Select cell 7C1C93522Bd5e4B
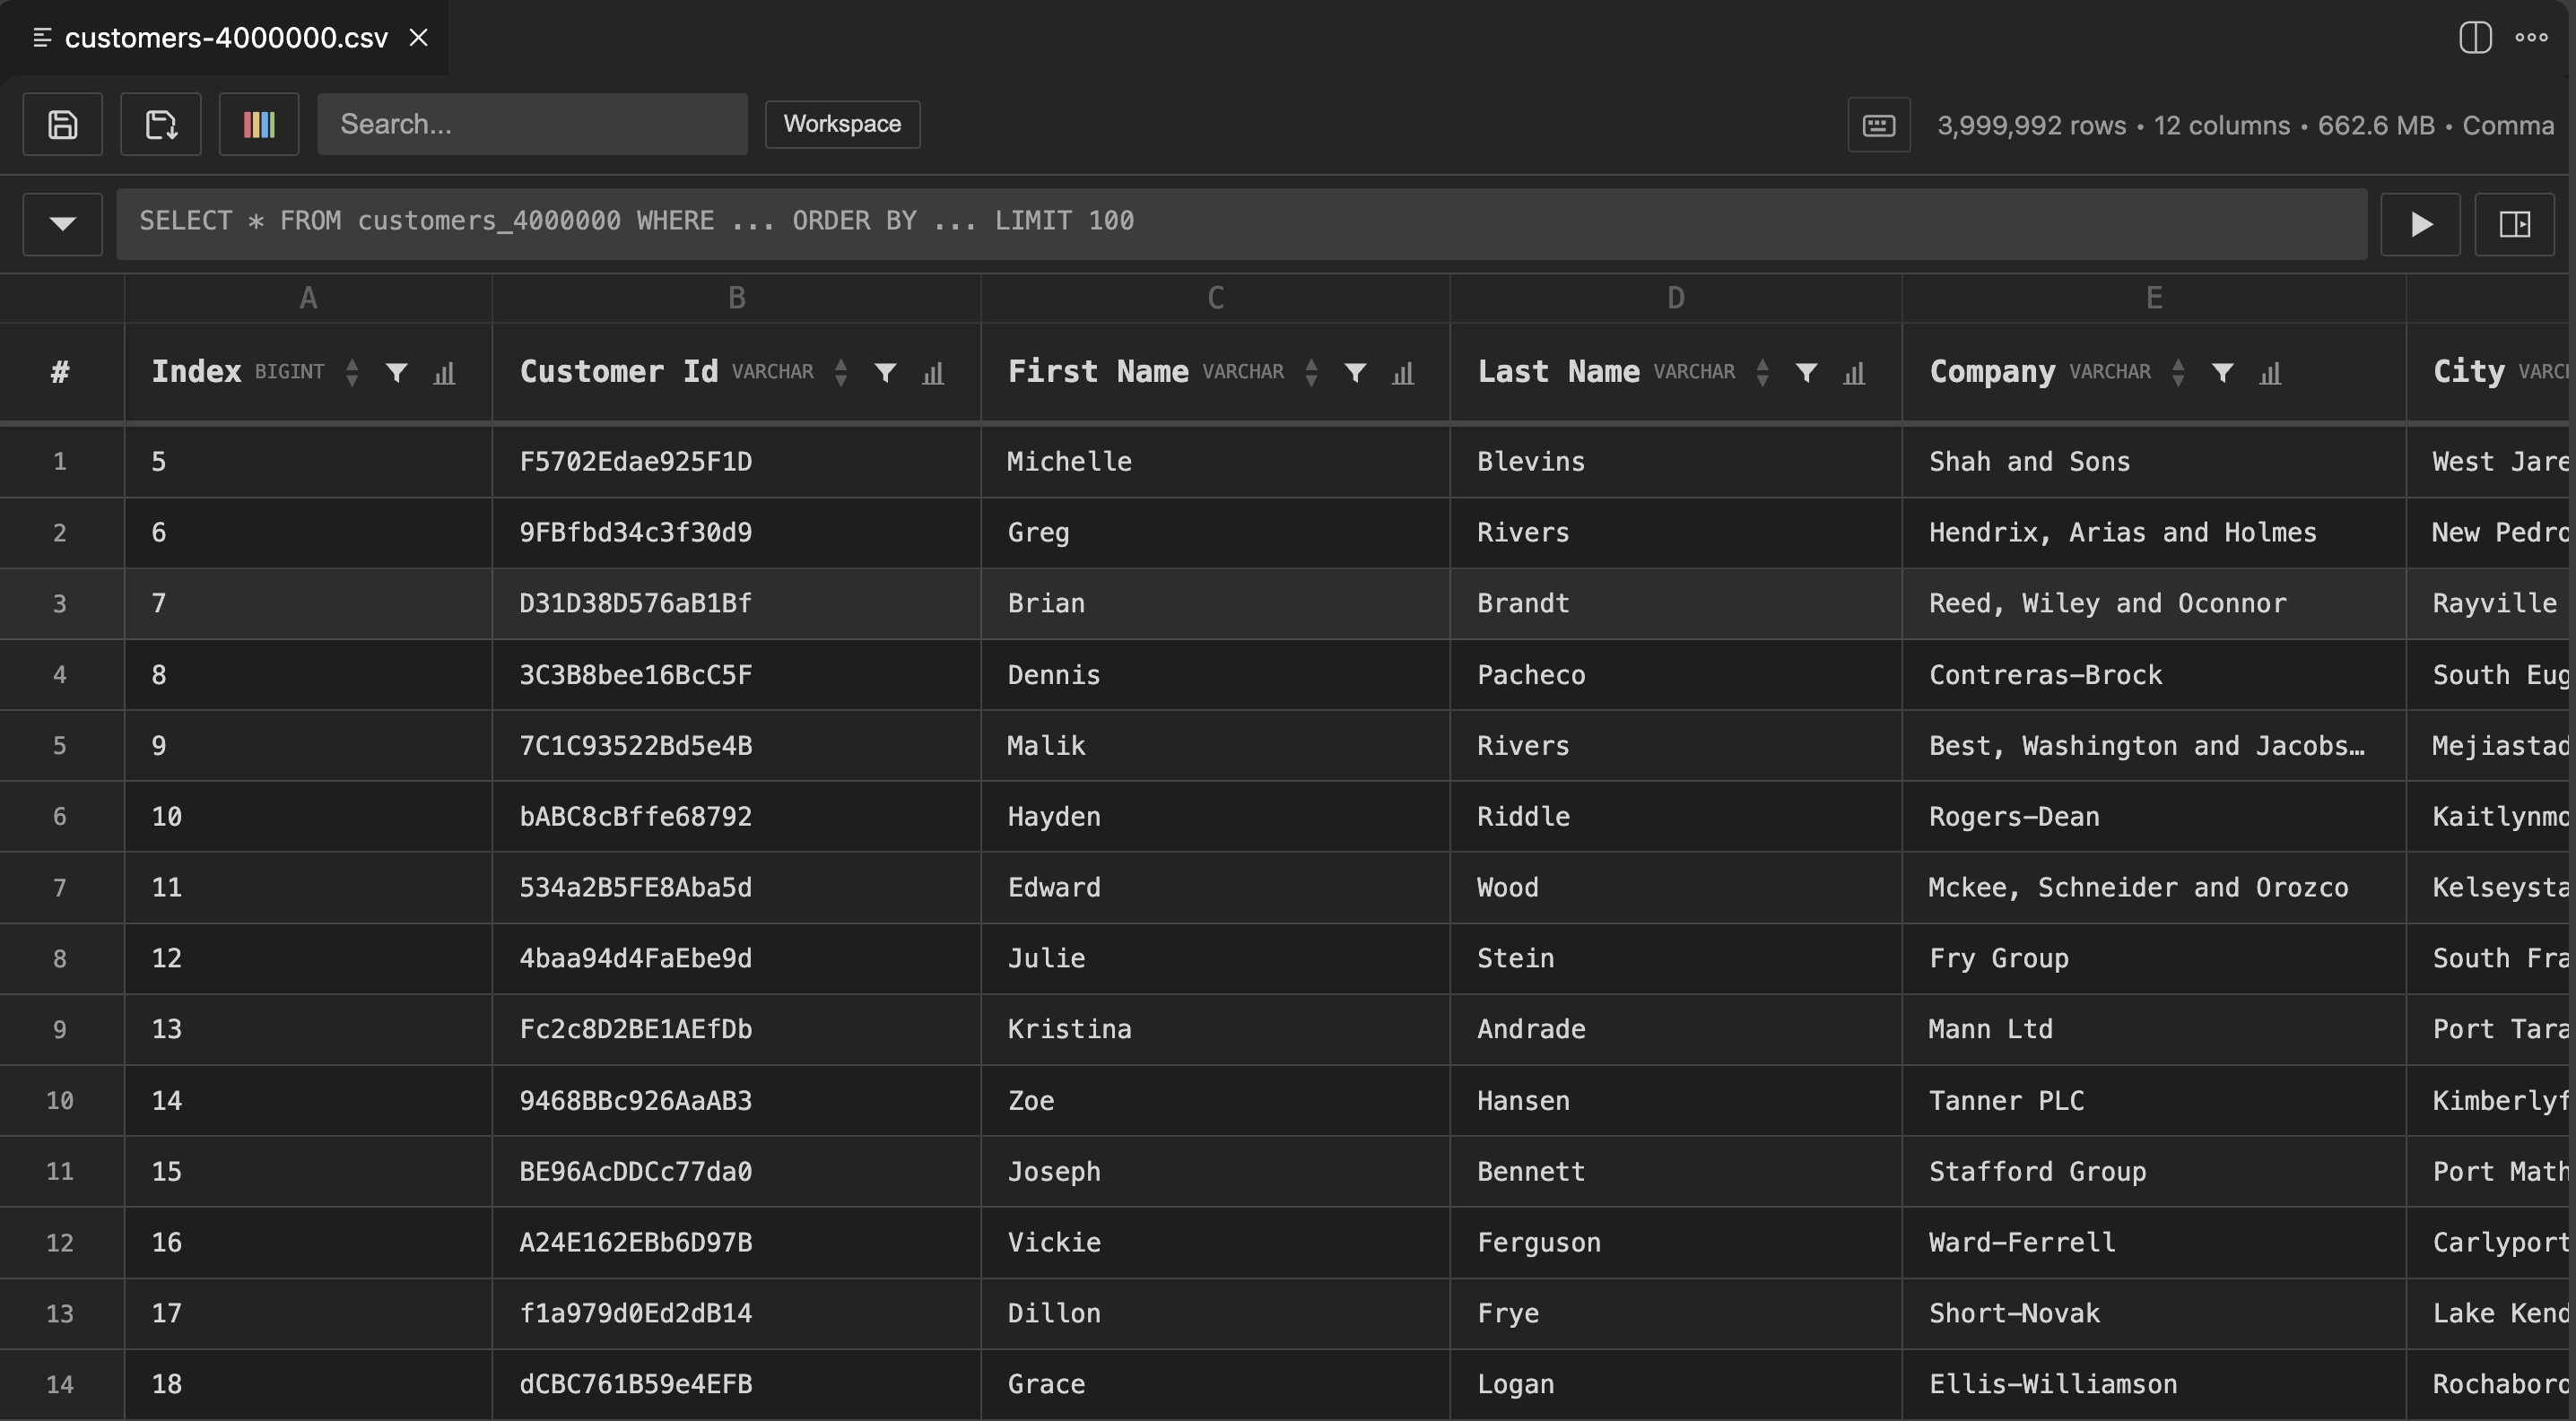This screenshot has width=2576, height=1421. point(736,746)
